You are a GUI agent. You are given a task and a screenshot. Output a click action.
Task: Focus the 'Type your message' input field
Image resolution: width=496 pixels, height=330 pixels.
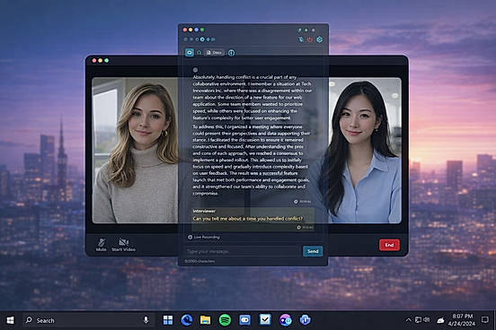pyautogui.click(x=244, y=251)
